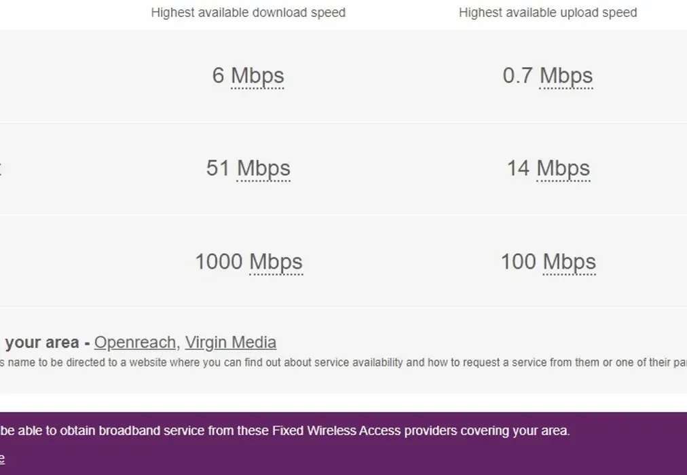This screenshot has width=687, height=475.
Task: Click the Mbps abbreviation next to 100 upload
Action: [x=569, y=261]
